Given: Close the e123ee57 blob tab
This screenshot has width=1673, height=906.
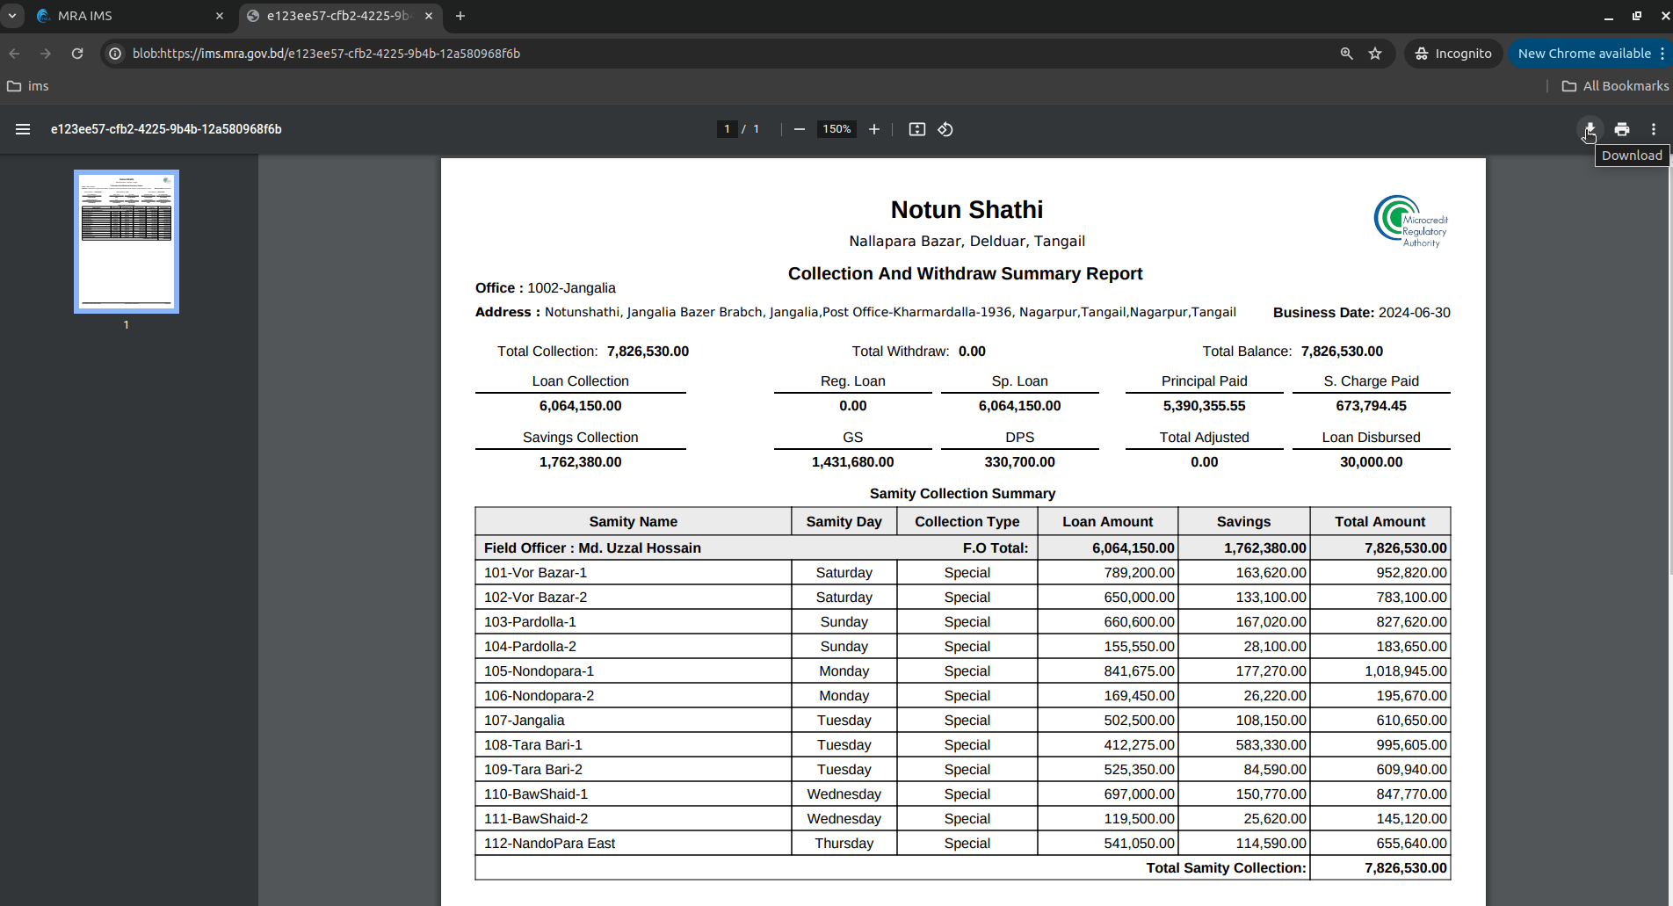Looking at the screenshot, I should [429, 16].
